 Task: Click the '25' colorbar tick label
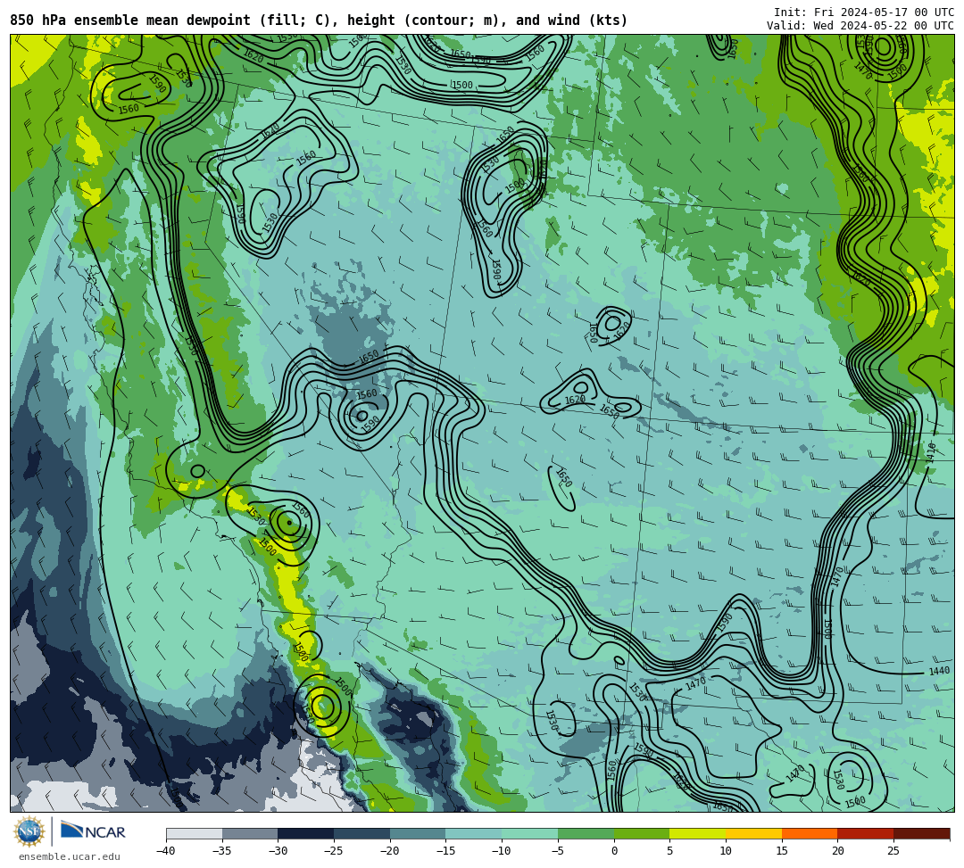pyautogui.click(x=893, y=851)
